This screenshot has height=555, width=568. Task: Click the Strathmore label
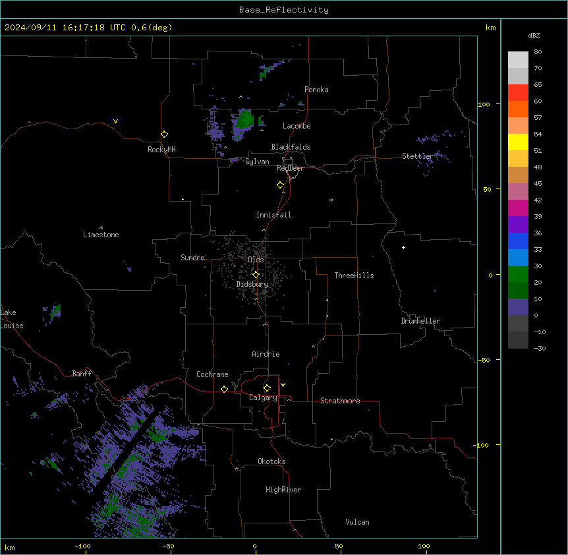(x=340, y=401)
